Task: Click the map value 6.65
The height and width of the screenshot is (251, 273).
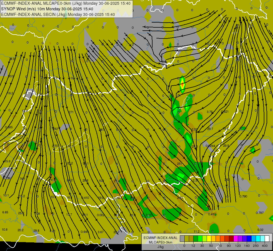Action: (5, 212)
